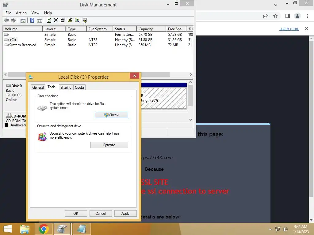Open the Help menu
314x235 pixels.
48,13
